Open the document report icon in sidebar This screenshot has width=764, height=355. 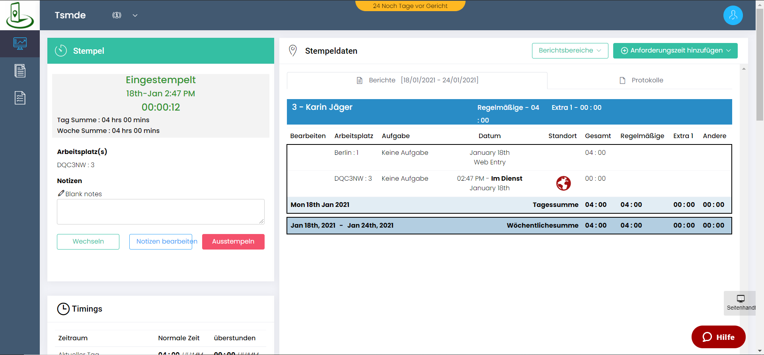tap(19, 71)
